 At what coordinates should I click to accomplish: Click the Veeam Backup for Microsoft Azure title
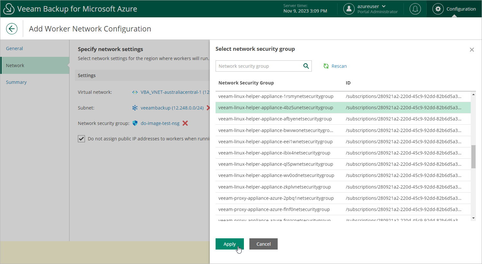coord(77,9)
